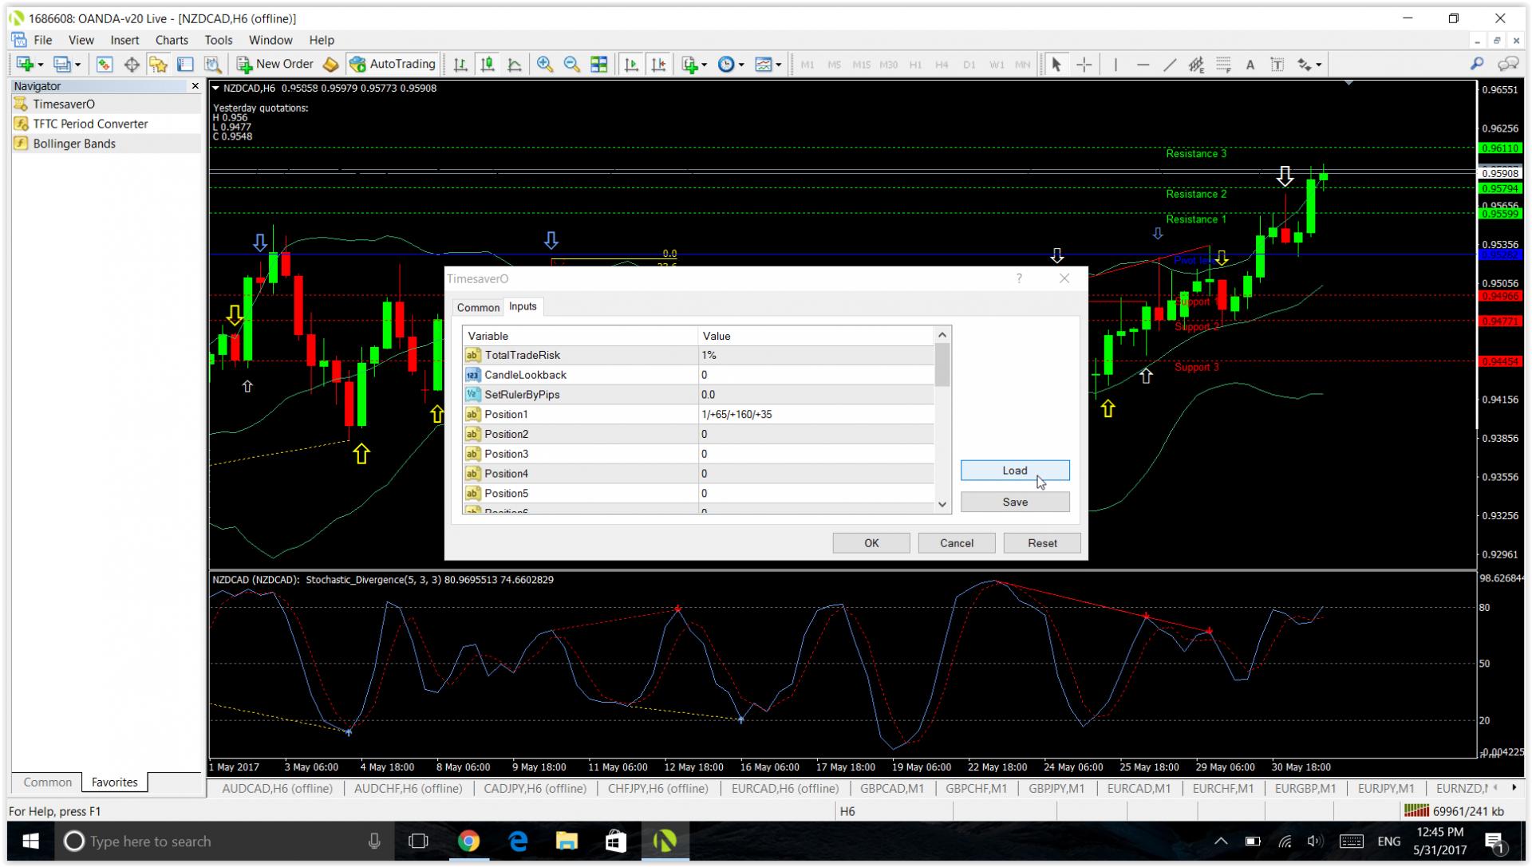
Task: Switch chart to candlesticks view
Action: (x=488, y=65)
